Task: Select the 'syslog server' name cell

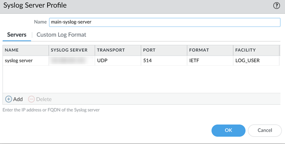Action: point(26,60)
